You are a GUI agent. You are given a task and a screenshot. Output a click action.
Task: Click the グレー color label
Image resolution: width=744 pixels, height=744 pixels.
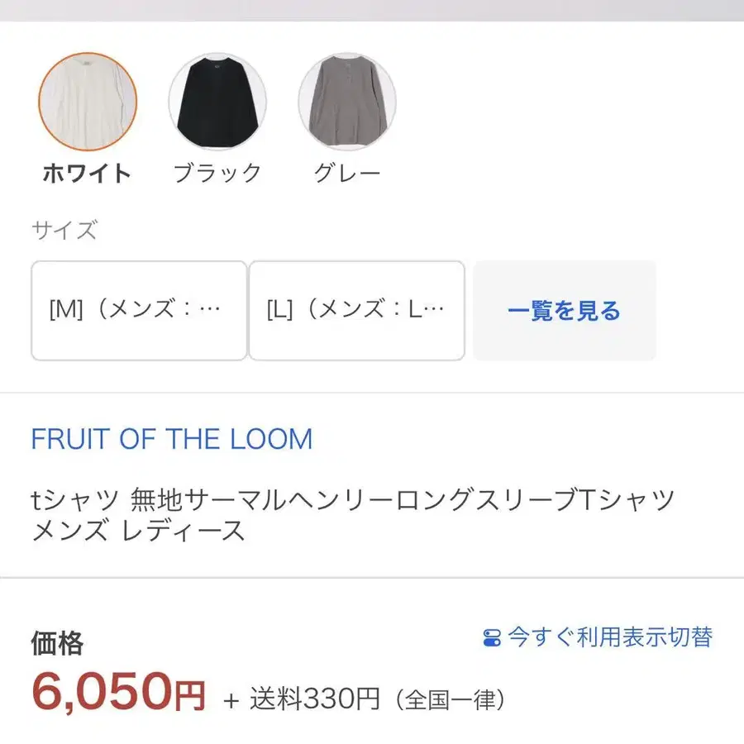click(x=347, y=173)
